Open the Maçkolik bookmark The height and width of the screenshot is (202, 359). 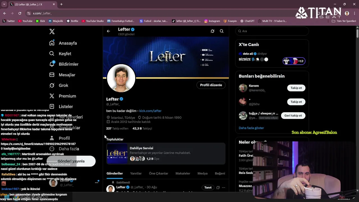coord(56,21)
